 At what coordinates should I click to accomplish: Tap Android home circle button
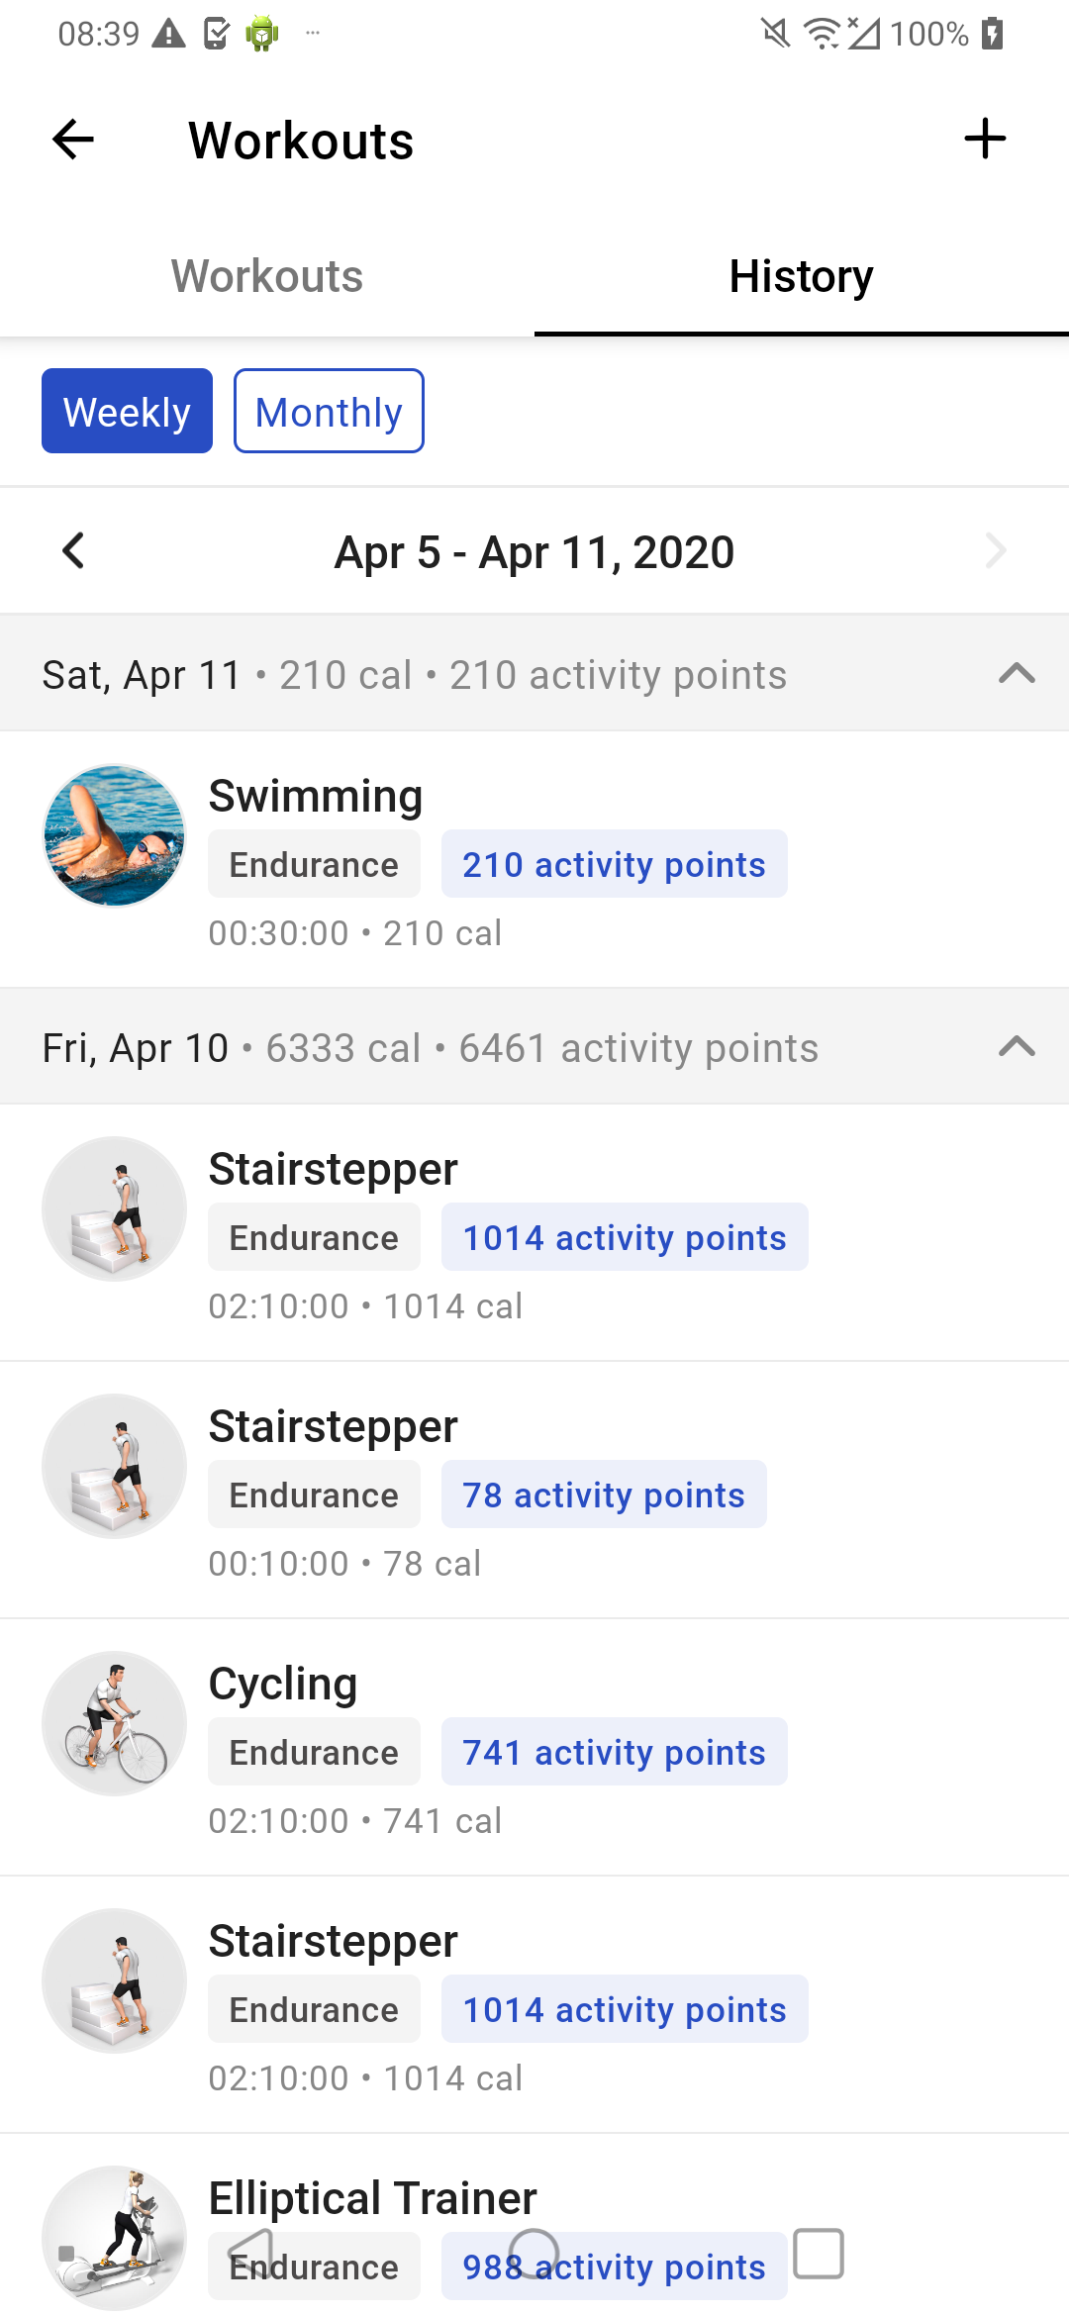coord(534,2255)
